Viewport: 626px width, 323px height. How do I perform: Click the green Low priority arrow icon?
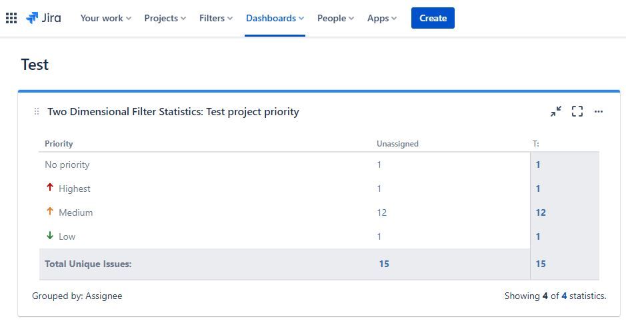(x=49, y=236)
